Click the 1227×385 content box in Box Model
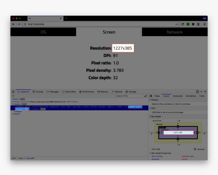218x175 pixels. pyautogui.click(x=178, y=132)
